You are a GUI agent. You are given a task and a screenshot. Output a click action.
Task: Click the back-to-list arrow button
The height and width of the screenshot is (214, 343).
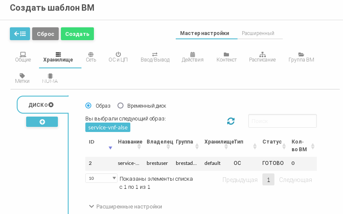(20, 34)
